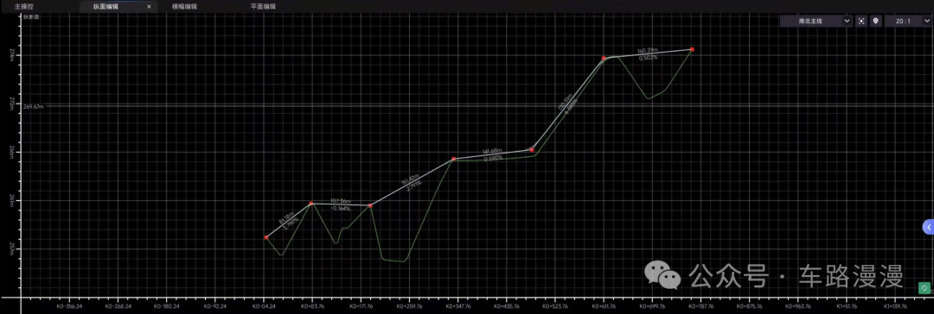
Task: Click the 160.29m slope segment label
Action: click(648, 51)
